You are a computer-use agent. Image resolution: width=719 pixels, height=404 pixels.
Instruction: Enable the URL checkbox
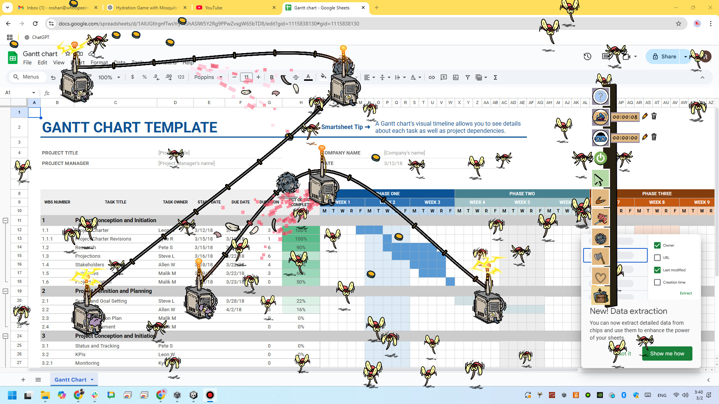click(x=658, y=257)
